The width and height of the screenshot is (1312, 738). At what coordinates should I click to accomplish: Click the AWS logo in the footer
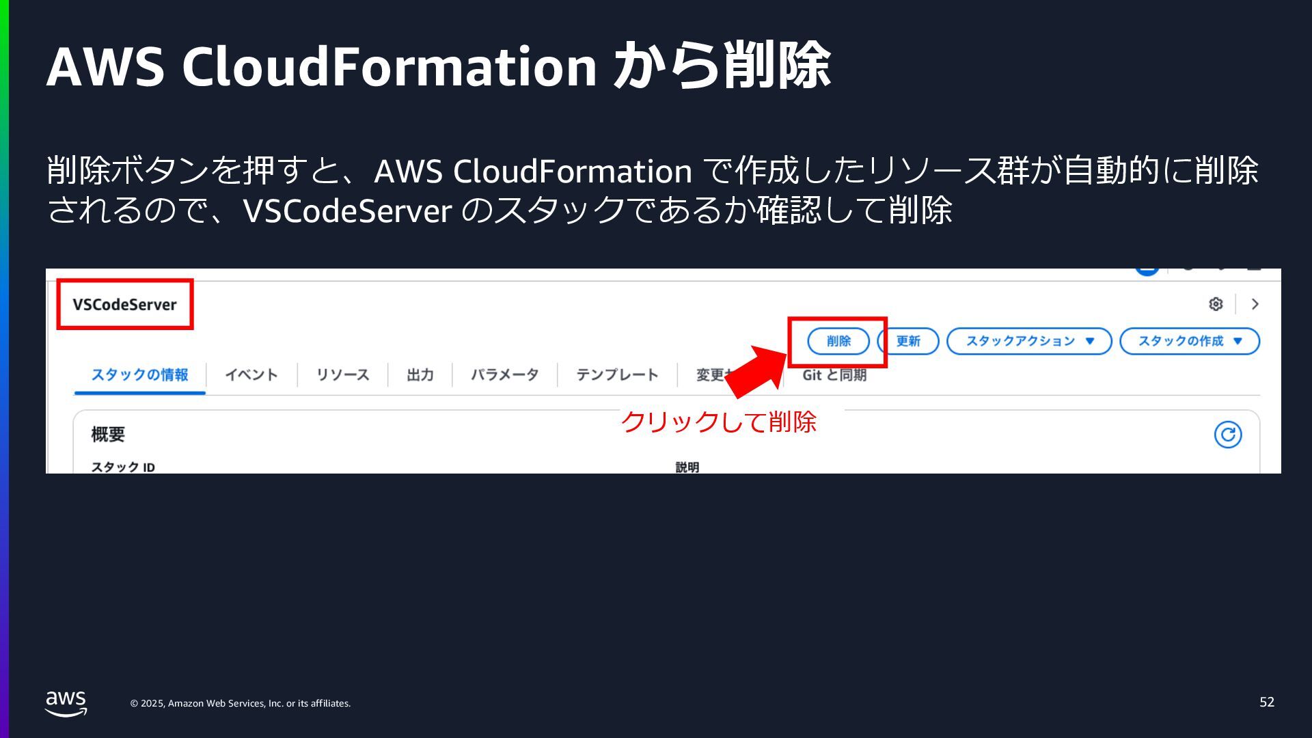pos(66,702)
